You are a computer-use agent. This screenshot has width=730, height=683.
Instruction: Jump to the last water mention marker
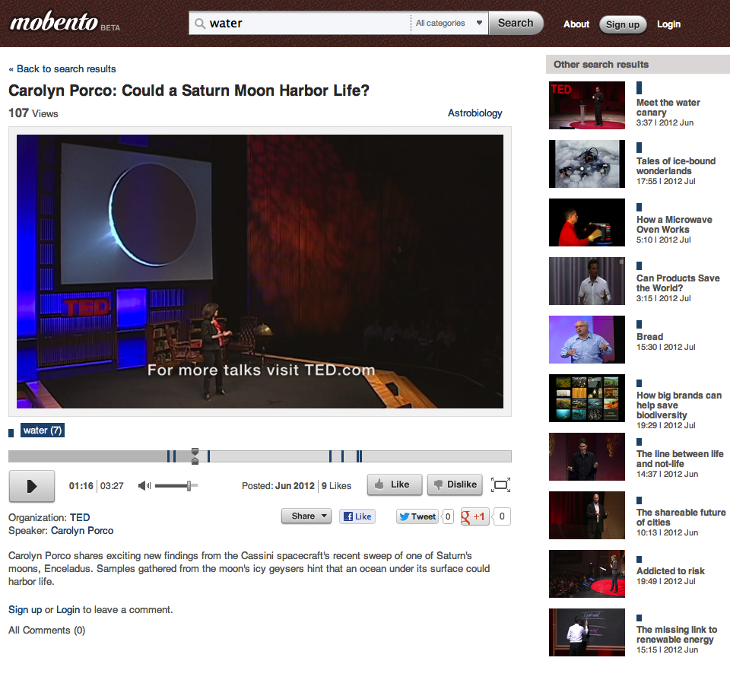click(x=360, y=456)
